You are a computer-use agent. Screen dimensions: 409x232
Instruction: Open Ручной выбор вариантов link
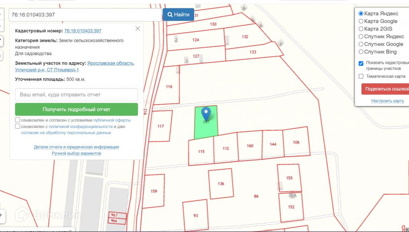coord(76,153)
